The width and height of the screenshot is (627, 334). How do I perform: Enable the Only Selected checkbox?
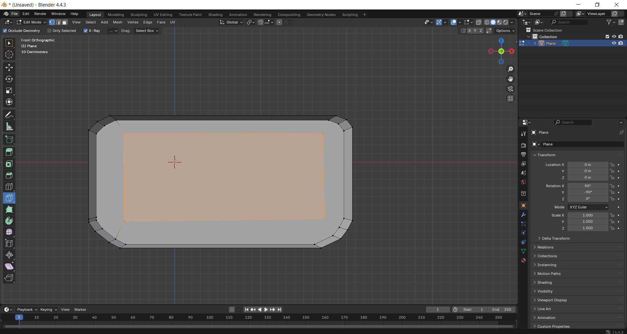pos(49,31)
